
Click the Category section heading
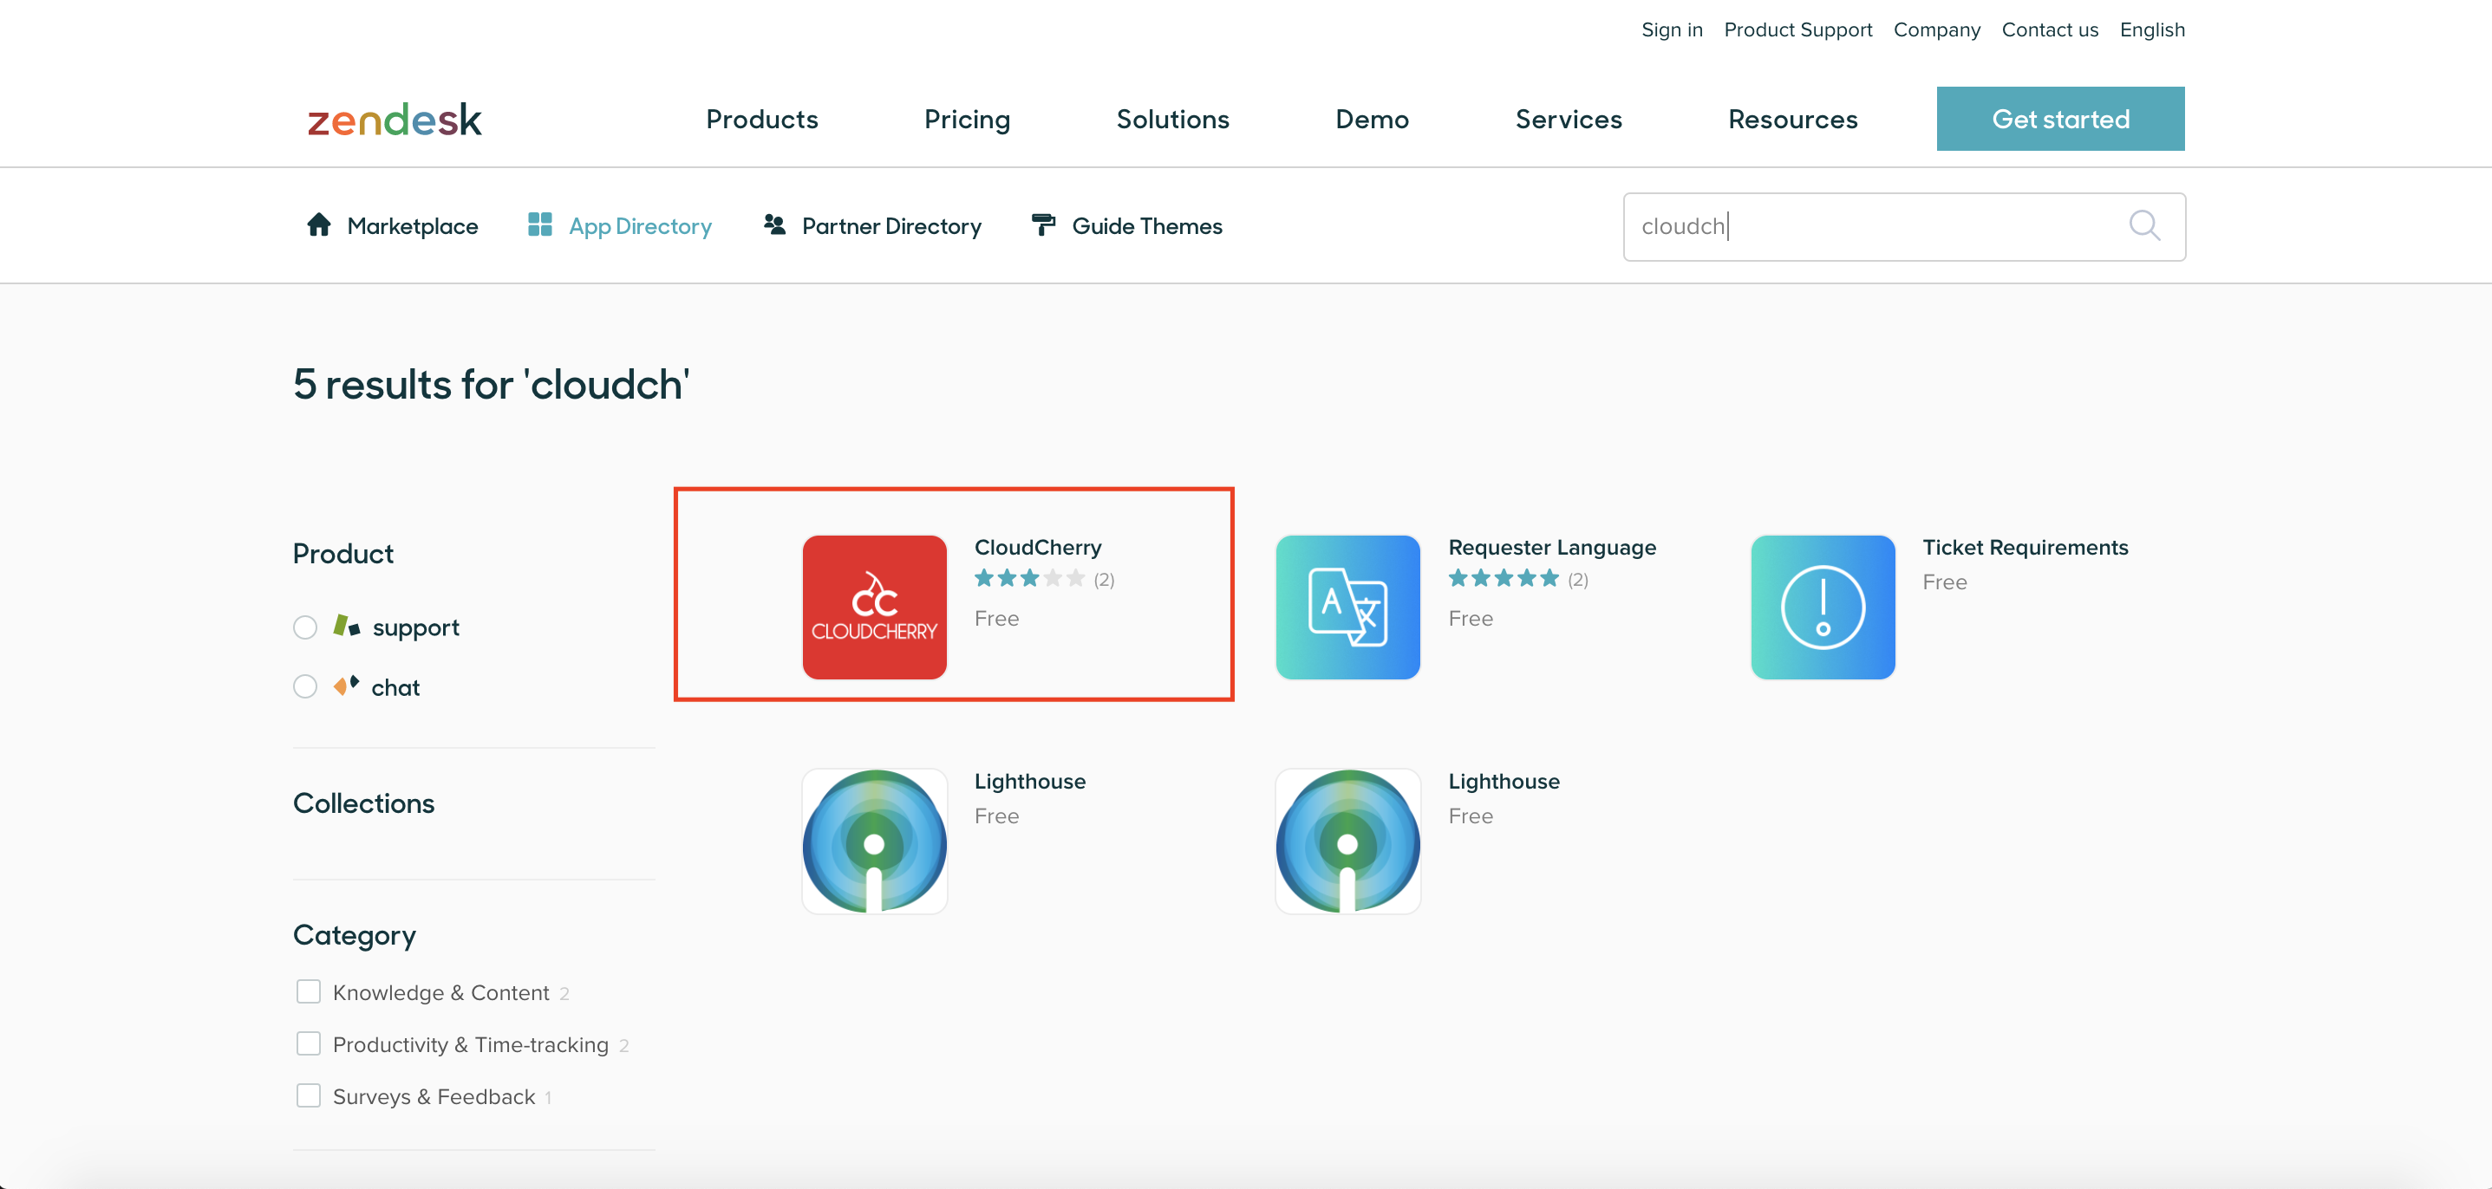coord(354,936)
